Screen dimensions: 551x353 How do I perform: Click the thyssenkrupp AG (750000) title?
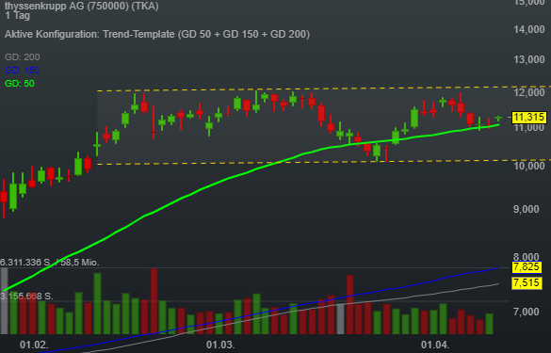82,6
